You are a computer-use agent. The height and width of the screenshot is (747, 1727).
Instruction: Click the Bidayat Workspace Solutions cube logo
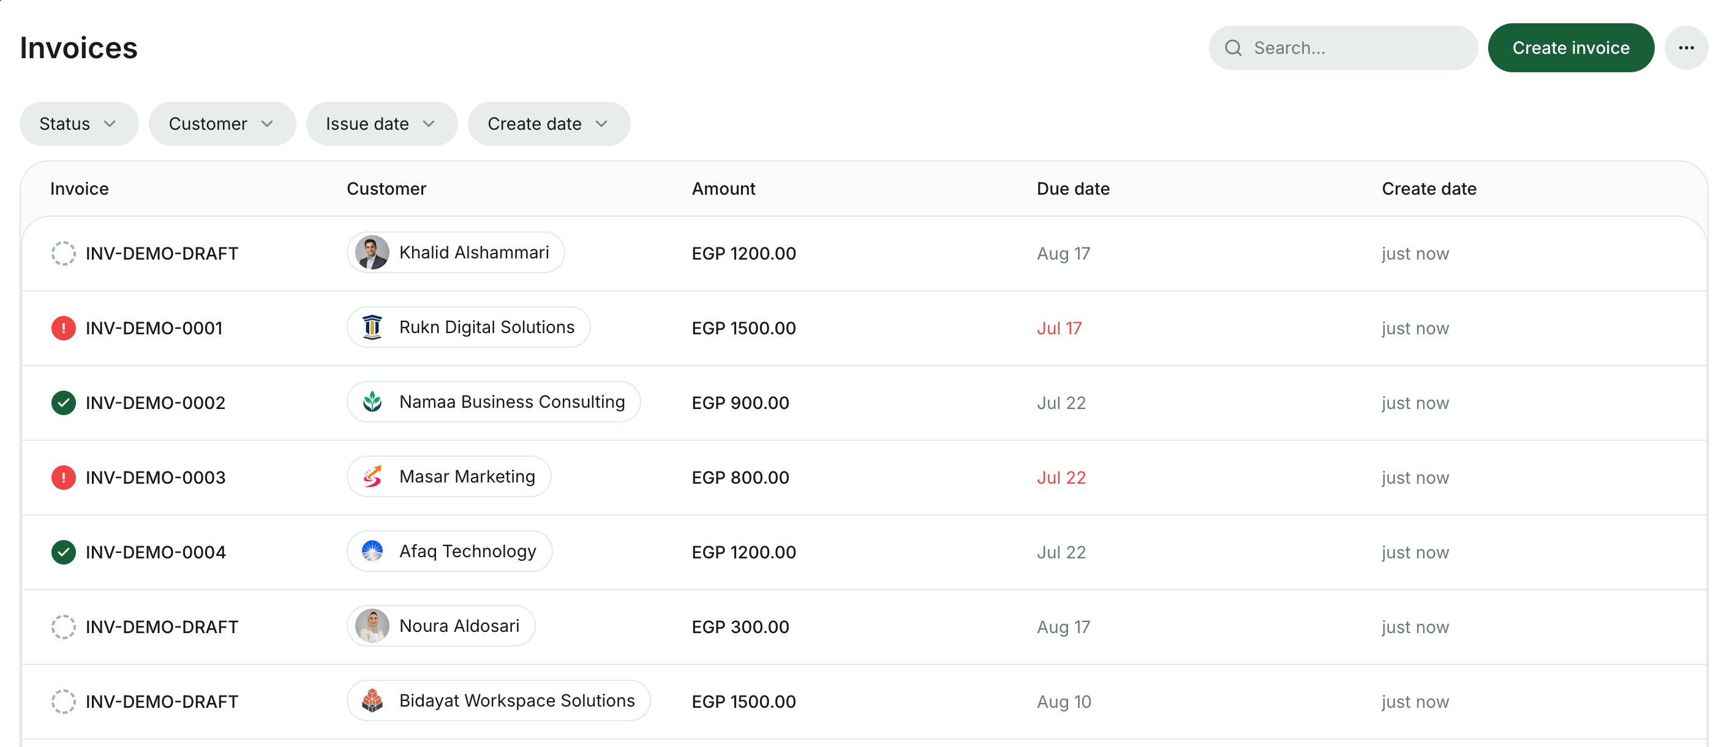pos(372,700)
